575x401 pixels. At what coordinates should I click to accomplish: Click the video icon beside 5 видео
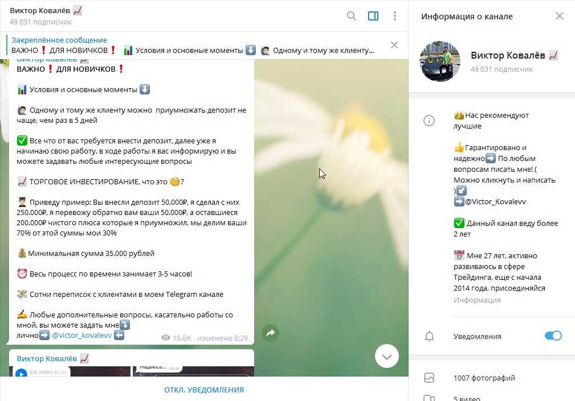(x=429, y=398)
